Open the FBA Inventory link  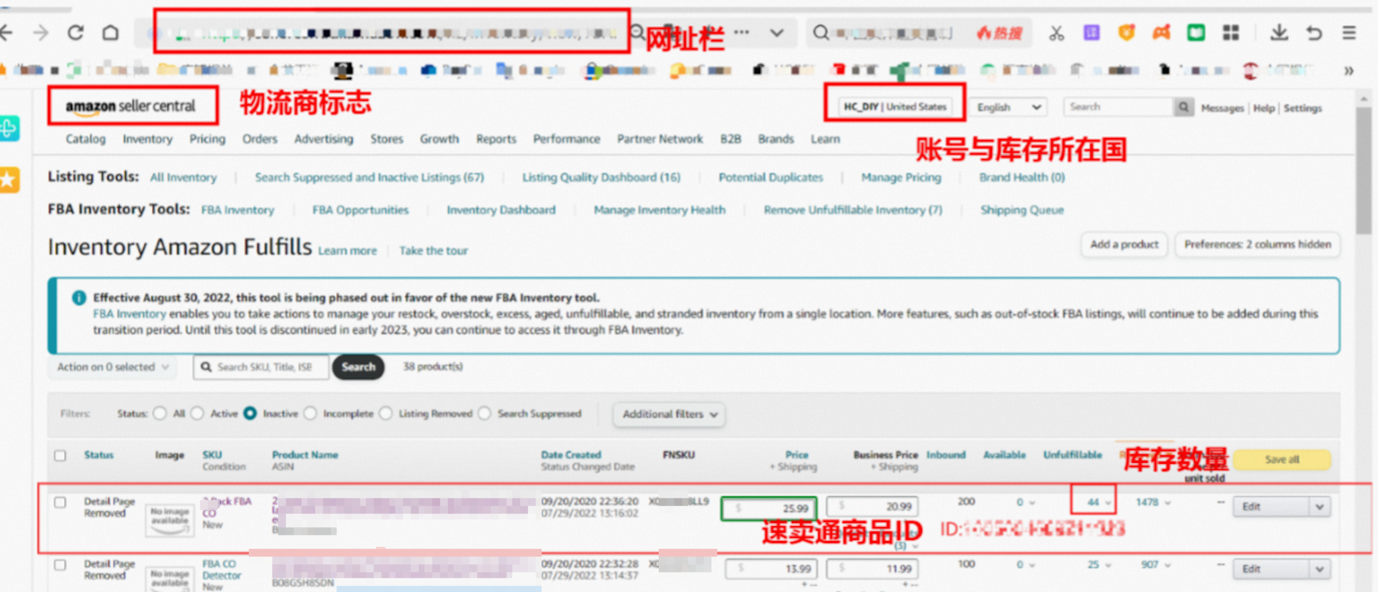pyautogui.click(x=237, y=210)
